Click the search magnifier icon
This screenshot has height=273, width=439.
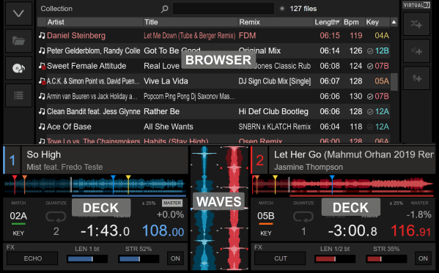pyautogui.click(x=165, y=9)
